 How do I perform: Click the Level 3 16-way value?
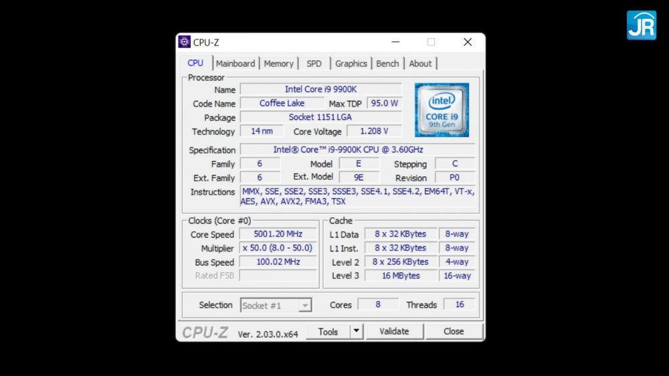click(457, 276)
